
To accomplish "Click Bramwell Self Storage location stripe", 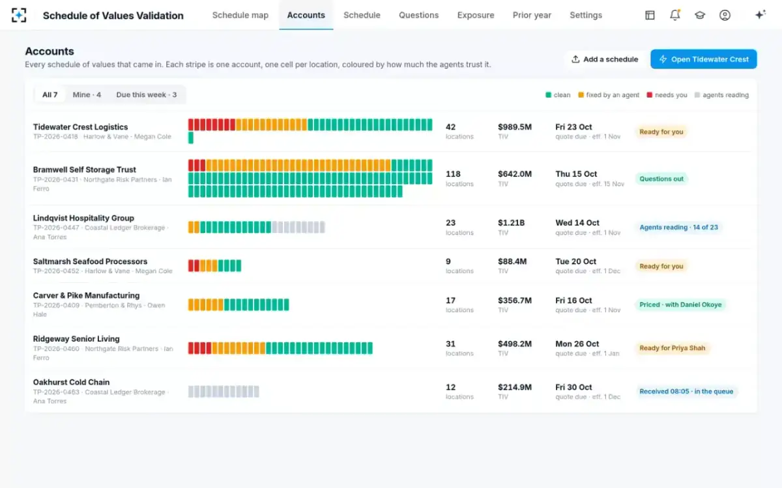I will 310,178.
